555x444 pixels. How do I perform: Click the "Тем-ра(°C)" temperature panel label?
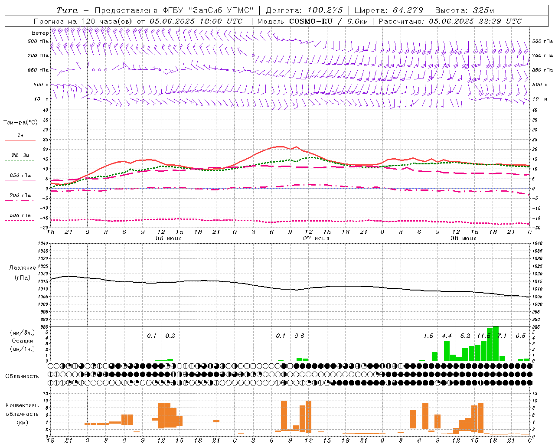20,123
